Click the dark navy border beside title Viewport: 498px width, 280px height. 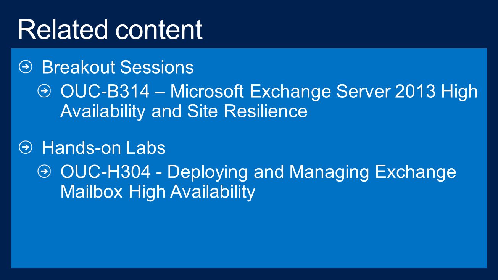pyautogui.click(x=343, y=25)
